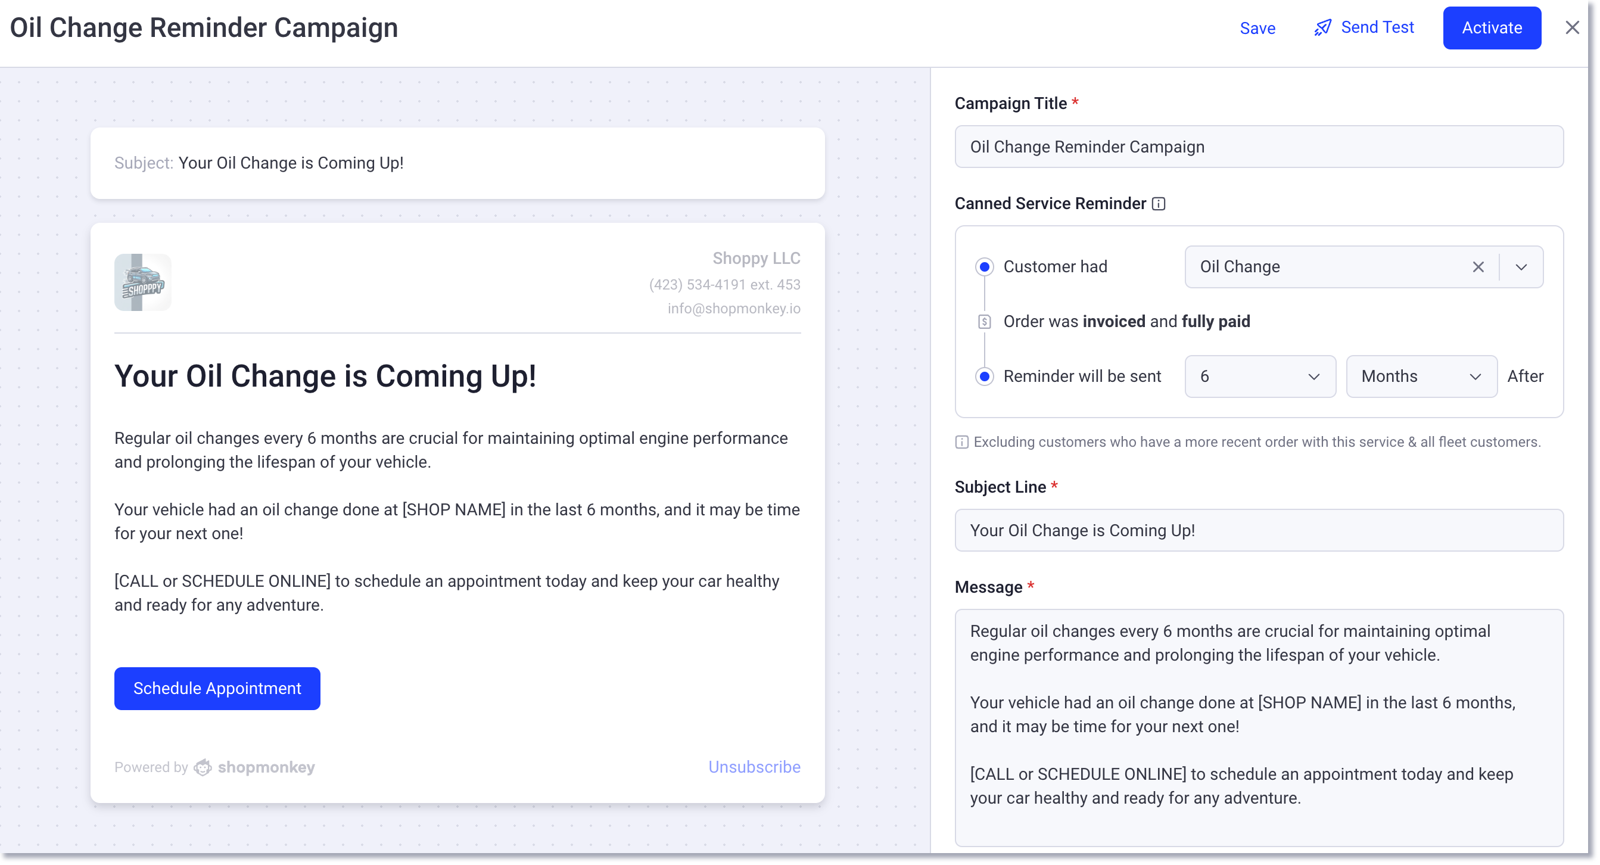
Task: Click the Shoppy LLC company name
Action: point(756,259)
